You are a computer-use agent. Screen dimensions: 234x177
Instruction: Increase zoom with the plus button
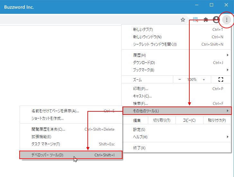click(x=204, y=79)
